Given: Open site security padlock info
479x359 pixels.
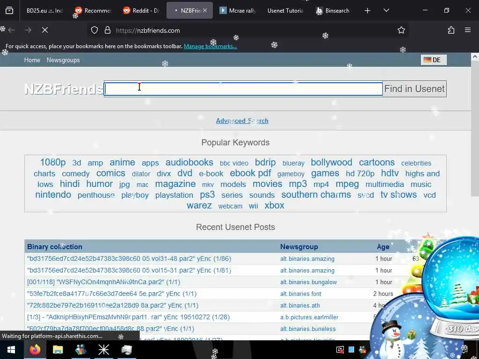Looking at the screenshot, I should pyautogui.click(x=108, y=30).
